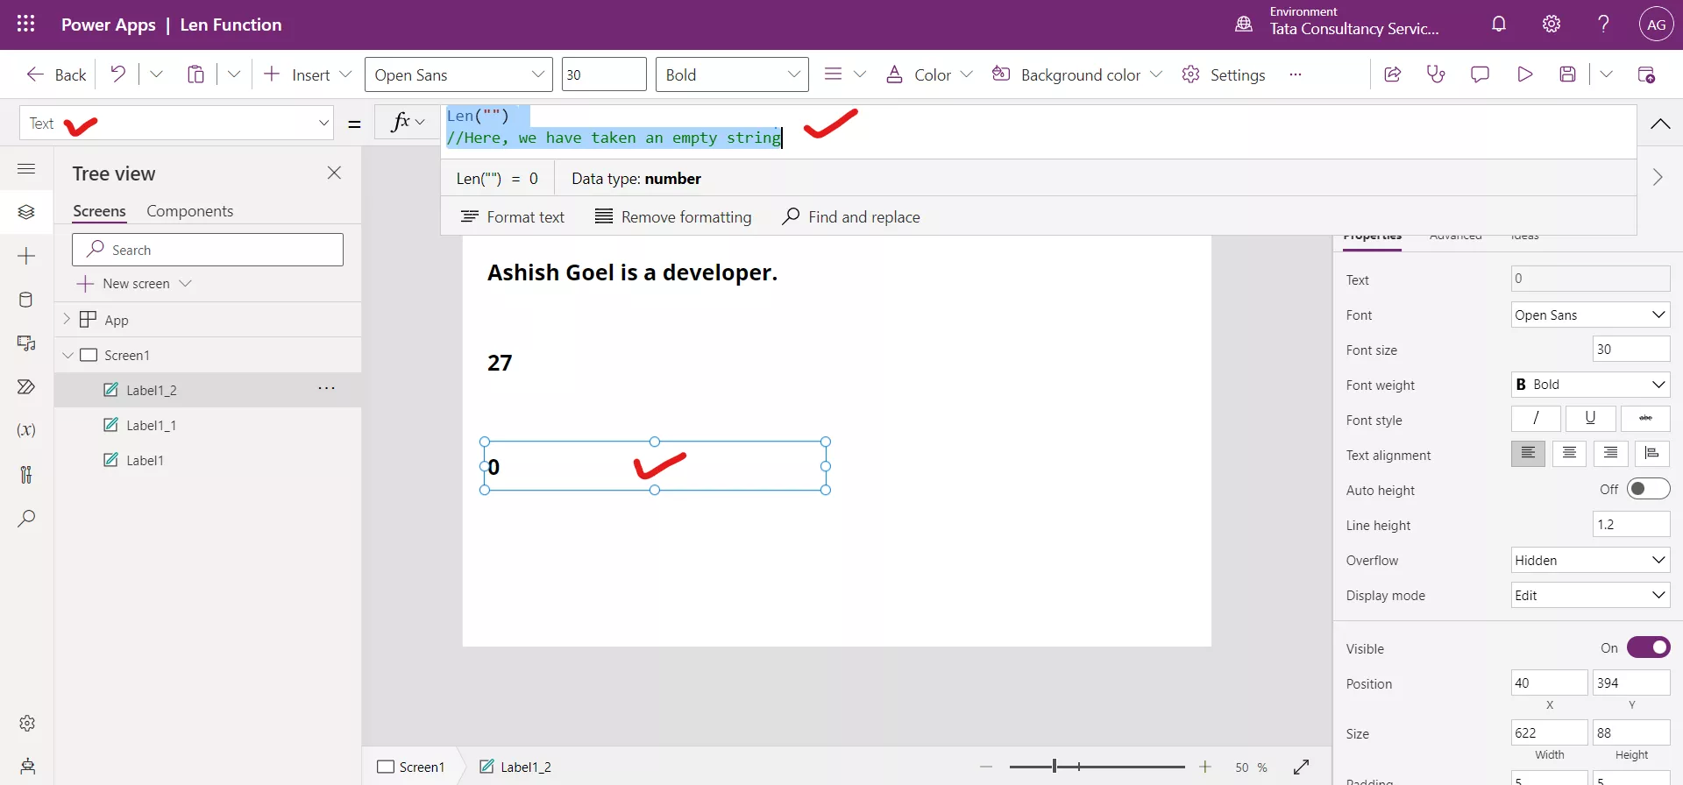Set text alignment to left
The image size is (1683, 785).
tap(1528, 453)
